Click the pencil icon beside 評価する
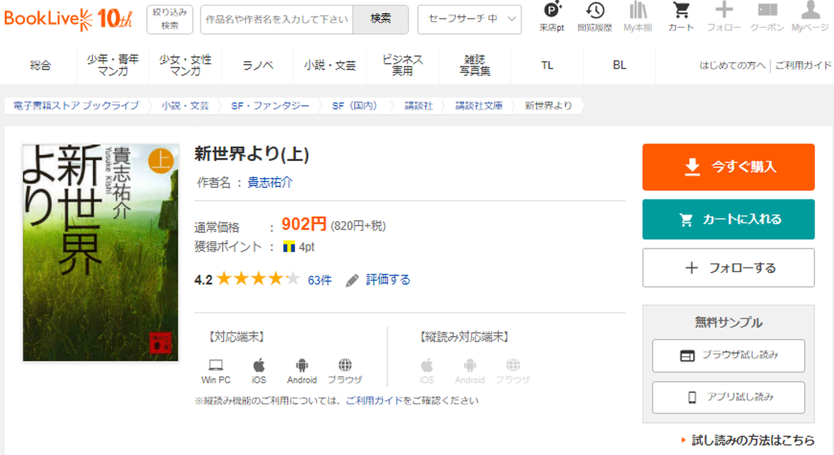This screenshot has height=455, width=834. point(352,280)
